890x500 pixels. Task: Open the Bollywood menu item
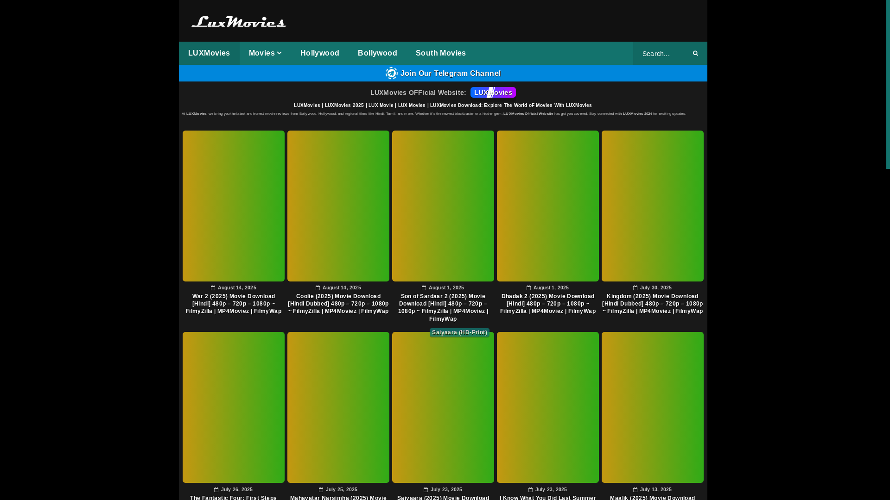click(x=377, y=53)
